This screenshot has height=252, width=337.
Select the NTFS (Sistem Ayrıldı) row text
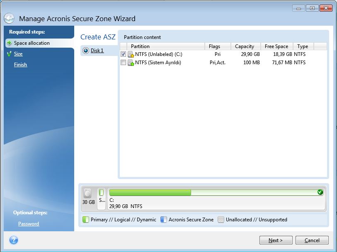click(158, 63)
